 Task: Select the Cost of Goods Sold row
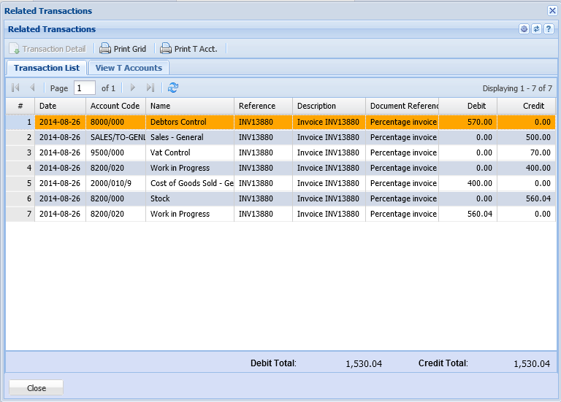(x=190, y=183)
